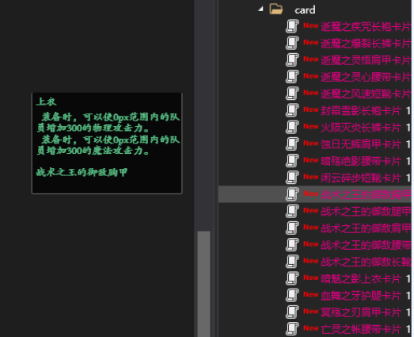Select file 暗殇绝影腰带卡片
Viewport: 414px width, 337px height.
(x=361, y=161)
